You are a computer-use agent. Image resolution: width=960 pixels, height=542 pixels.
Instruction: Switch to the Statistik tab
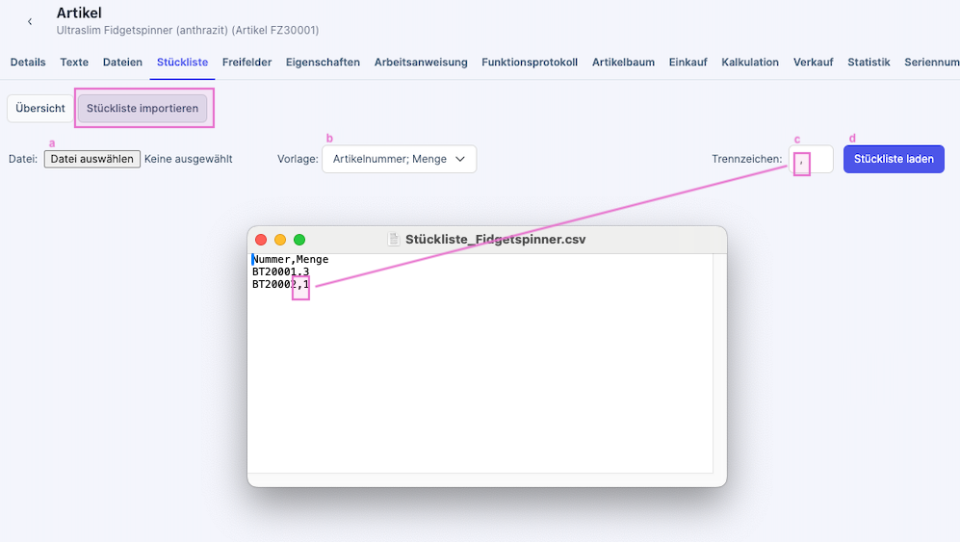[869, 63]
